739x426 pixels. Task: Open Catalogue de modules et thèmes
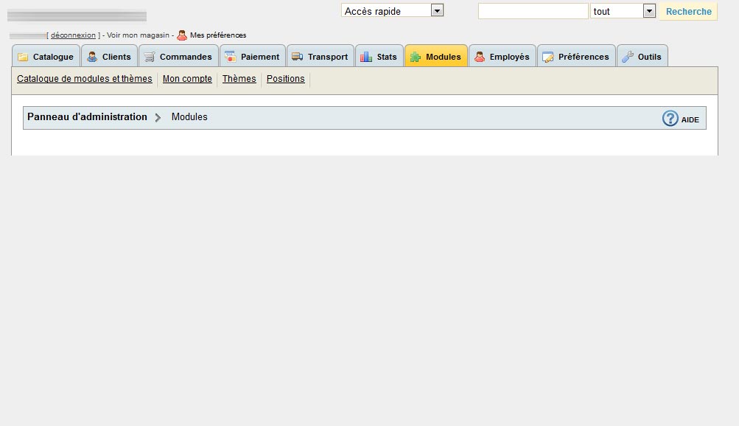[x=85, y=79]
